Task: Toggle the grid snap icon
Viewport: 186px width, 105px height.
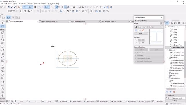Action: (35, 7)
